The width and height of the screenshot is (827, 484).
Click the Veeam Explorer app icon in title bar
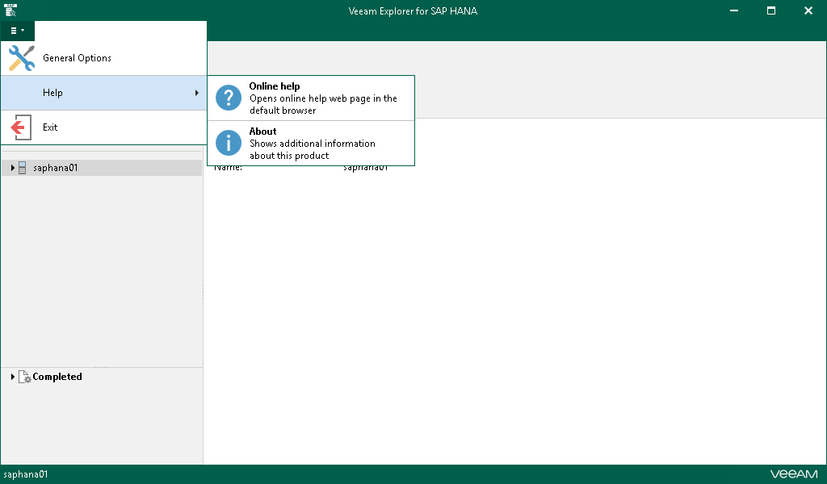tap(10, 10)
